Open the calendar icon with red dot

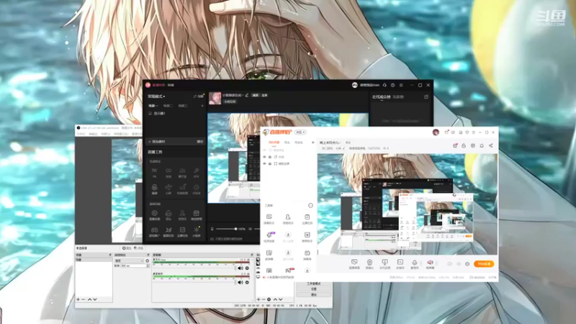point(455,145)
